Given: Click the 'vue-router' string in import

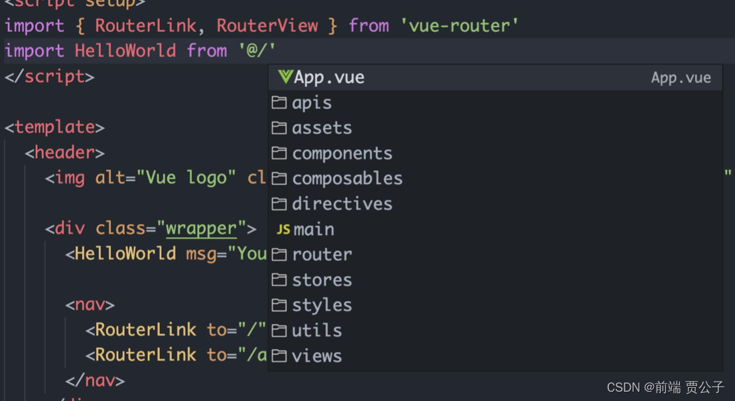Looking at the screenshot, I should tap(459, 26).
